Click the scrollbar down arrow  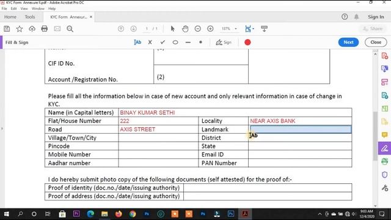[375, 206]
